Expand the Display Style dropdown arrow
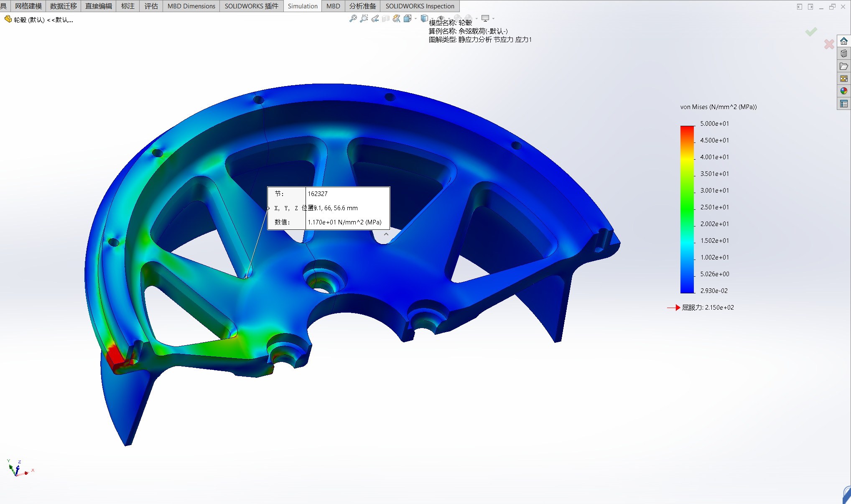Viewport: 851px width, 504px height. pyautogui.click(x=432, y=18)
